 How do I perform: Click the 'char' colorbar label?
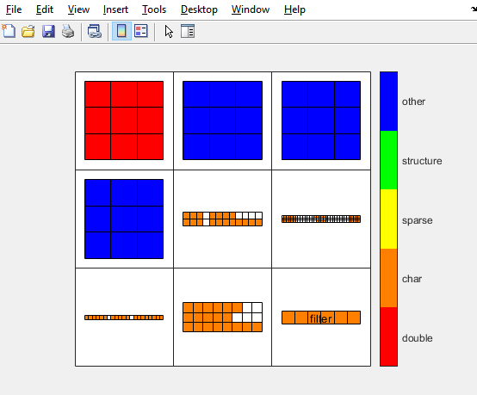[x=412, y=279]
